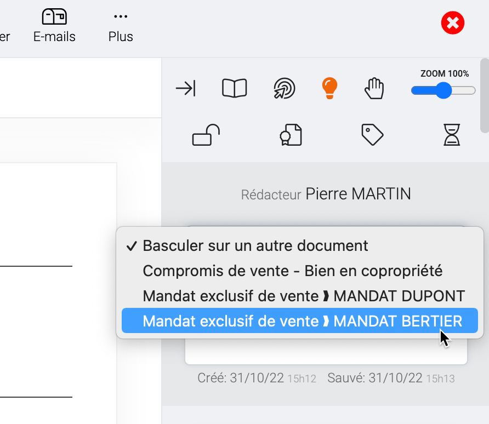Open the hourglass history icon
Viewport: 489px width, 424px height.
452,135
